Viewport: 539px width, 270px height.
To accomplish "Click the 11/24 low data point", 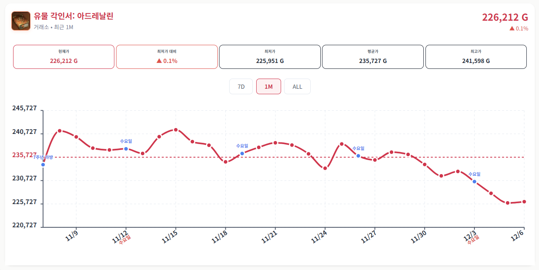I will point(325,168).
